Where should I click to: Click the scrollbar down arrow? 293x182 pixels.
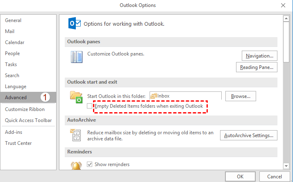(286, 166)
